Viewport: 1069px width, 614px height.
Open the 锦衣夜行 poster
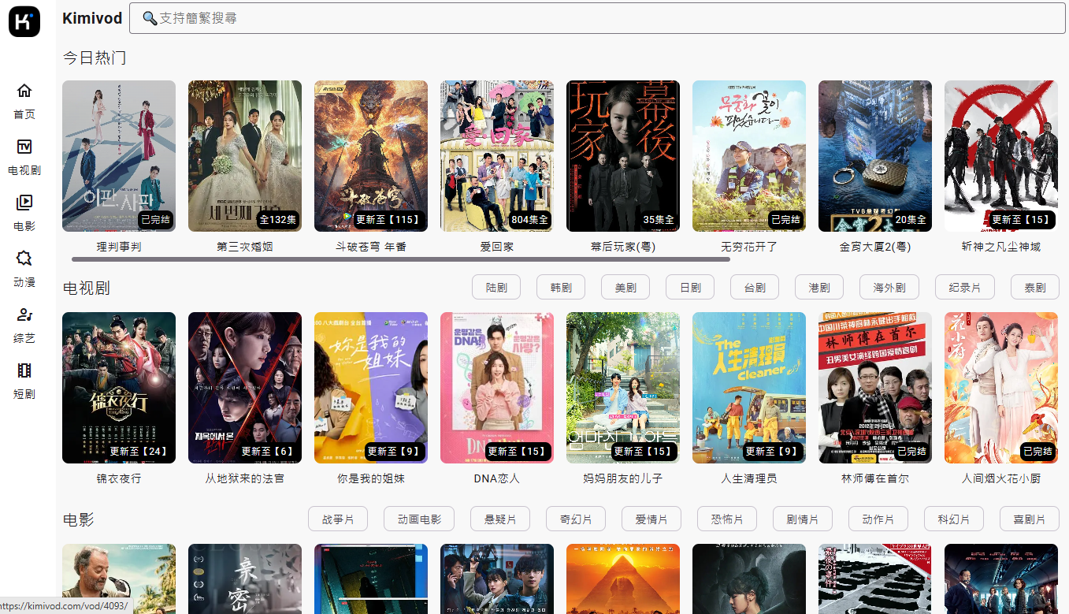(x=119, y=388)
